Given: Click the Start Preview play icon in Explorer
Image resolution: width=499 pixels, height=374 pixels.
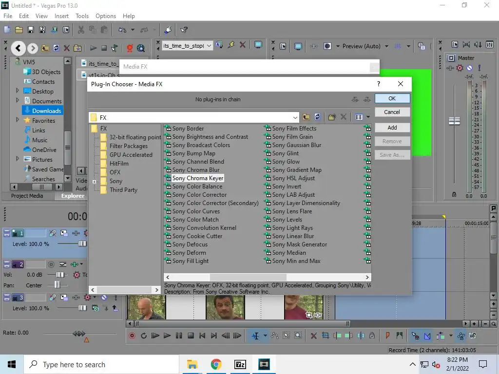Looking at the screenshot, I should 93,48.
